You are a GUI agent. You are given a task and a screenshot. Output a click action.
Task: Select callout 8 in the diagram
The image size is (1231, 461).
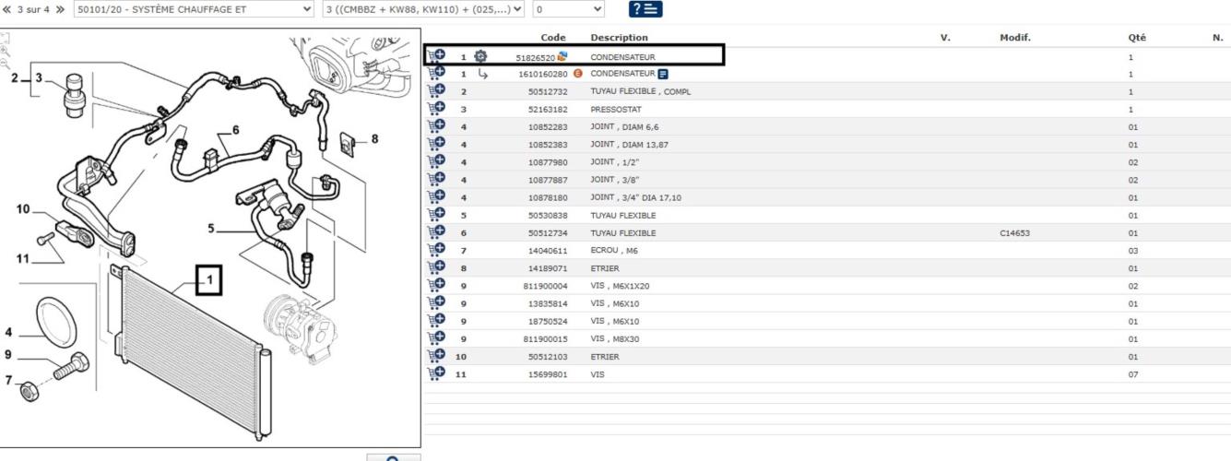(374, 139)
